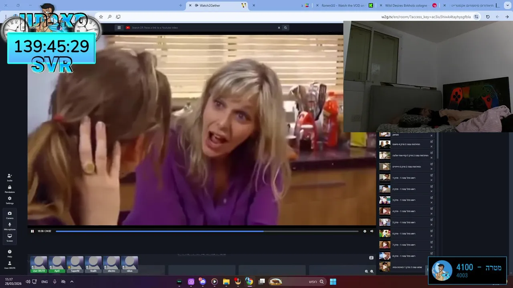Play playlist item 'ראש גדול עונה 1 - פרק 3'

point(385,200)
